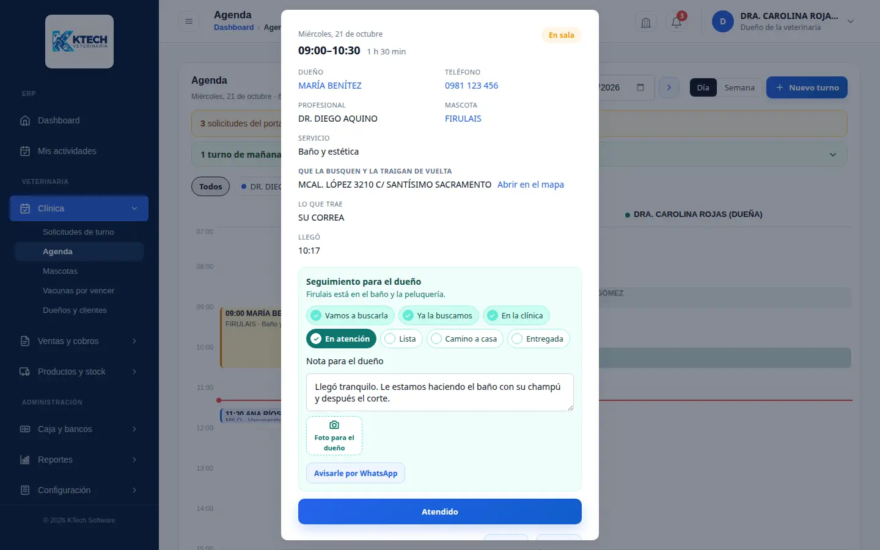Open Dashboard from the sidebar home icon
The height and width of the screenshot is (550, 880).
pos(25,120)
